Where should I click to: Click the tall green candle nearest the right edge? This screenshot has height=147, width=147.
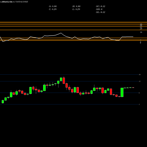click(122, 92)
